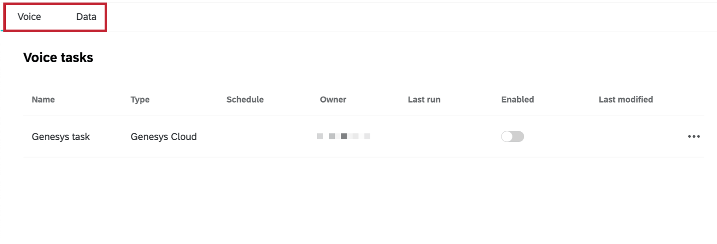Open the Genesys task more options menu
Screen dimensions: 717x244
point(693,136)
